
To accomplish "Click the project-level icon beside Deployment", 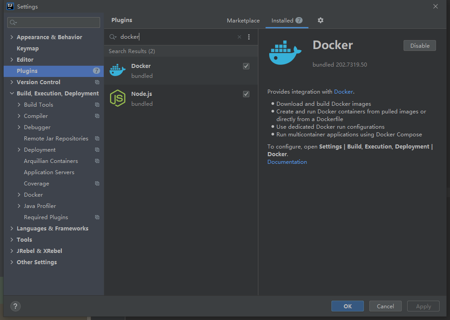I will pos(97,150).
